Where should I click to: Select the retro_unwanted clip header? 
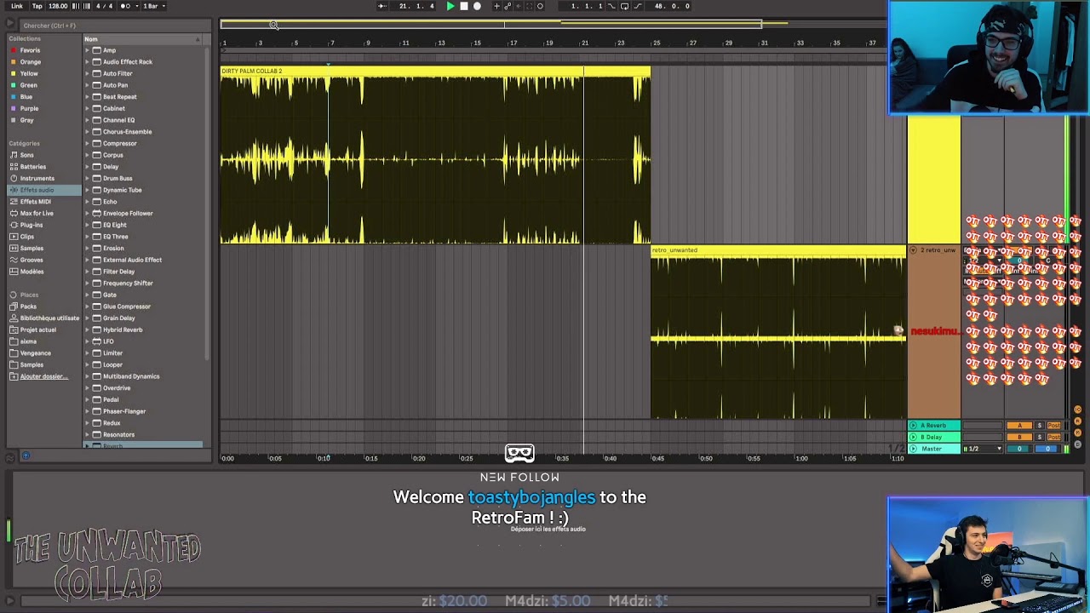coord(778,250)
